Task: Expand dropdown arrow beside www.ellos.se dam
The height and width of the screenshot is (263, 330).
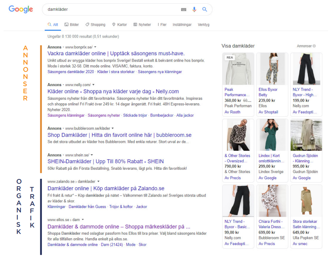Action: point(83,220)
